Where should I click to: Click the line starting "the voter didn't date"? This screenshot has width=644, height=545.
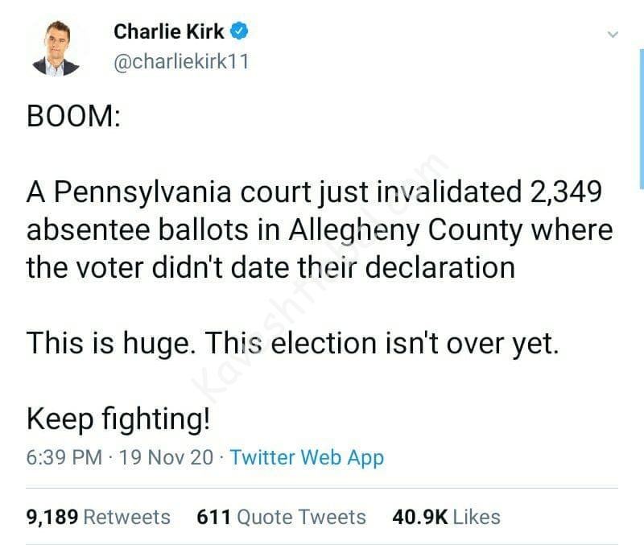[270, 266]
